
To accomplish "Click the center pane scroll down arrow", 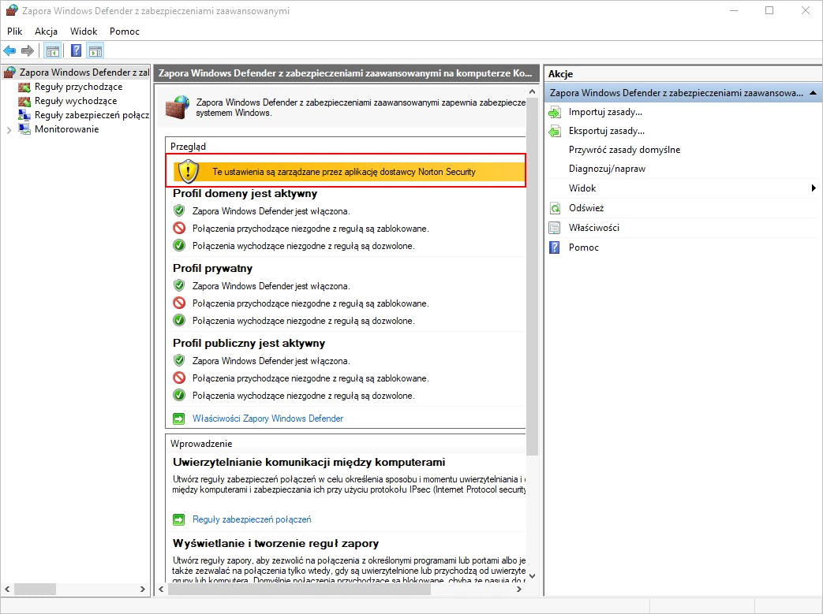I will (x=532, y=575).
